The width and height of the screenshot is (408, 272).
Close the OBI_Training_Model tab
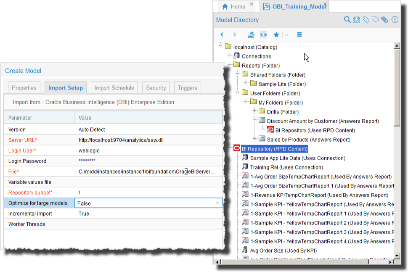pyautogui.click(x=325, y=4)
